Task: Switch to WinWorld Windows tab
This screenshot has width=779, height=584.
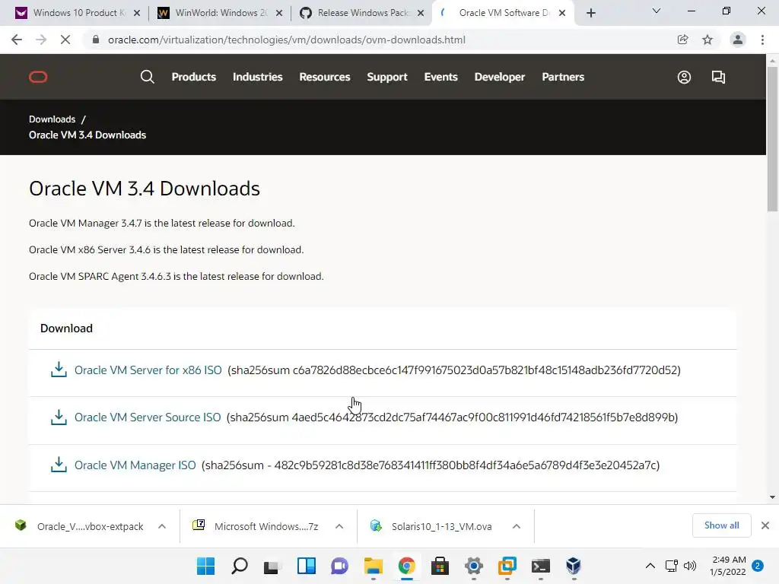Action: (218, 13)
